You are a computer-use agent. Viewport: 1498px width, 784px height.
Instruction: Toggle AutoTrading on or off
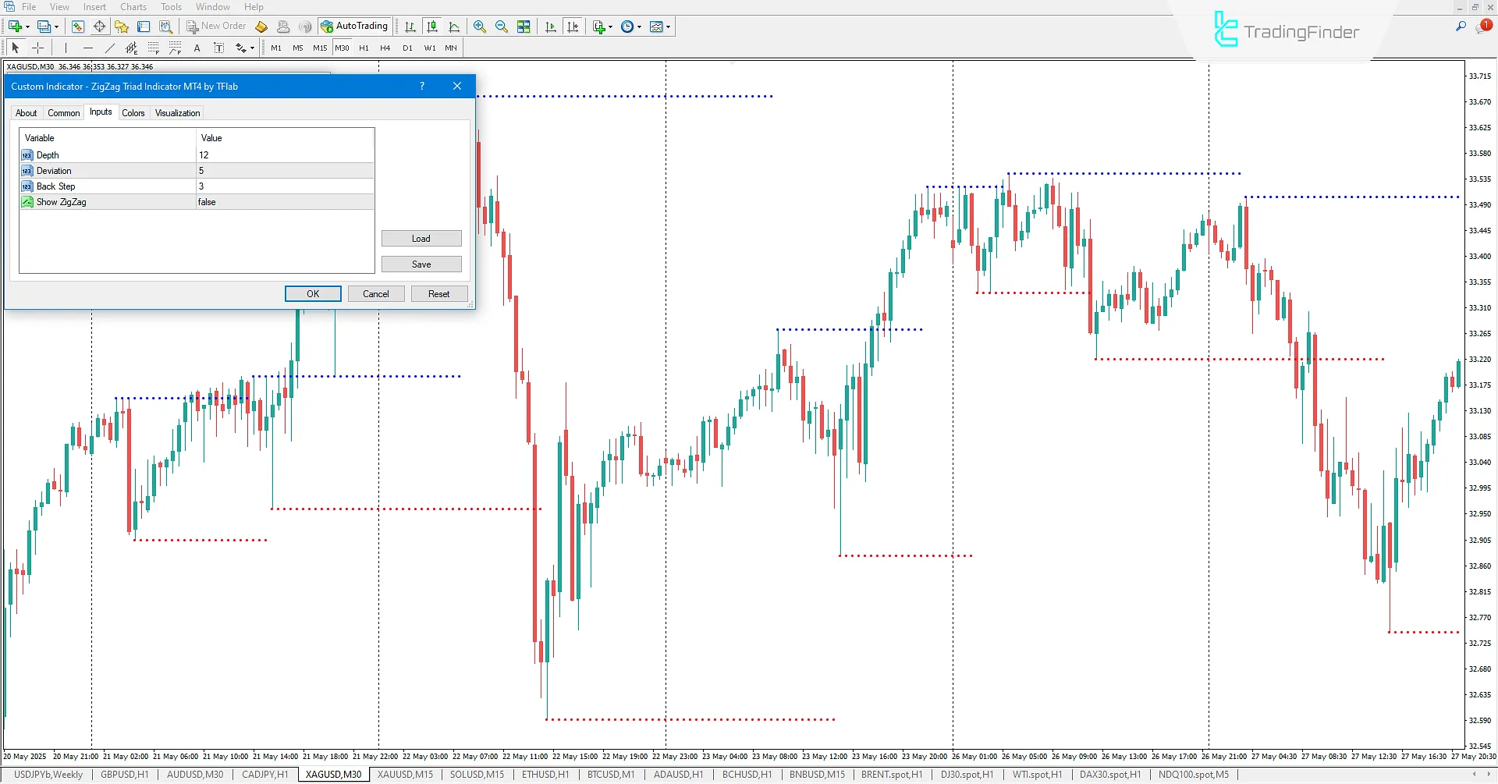(x=355, y=25)
